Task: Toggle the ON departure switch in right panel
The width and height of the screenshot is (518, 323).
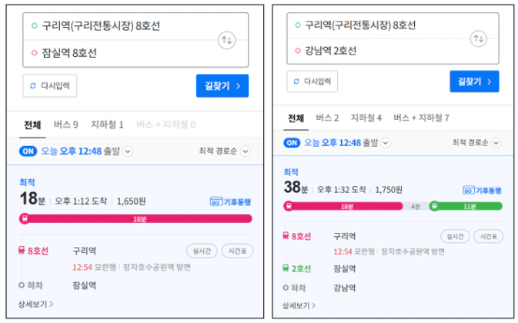Action: [292, 142]
